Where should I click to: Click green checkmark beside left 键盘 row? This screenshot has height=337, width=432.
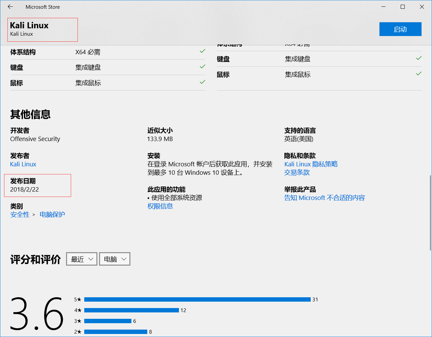pos(202,67)
